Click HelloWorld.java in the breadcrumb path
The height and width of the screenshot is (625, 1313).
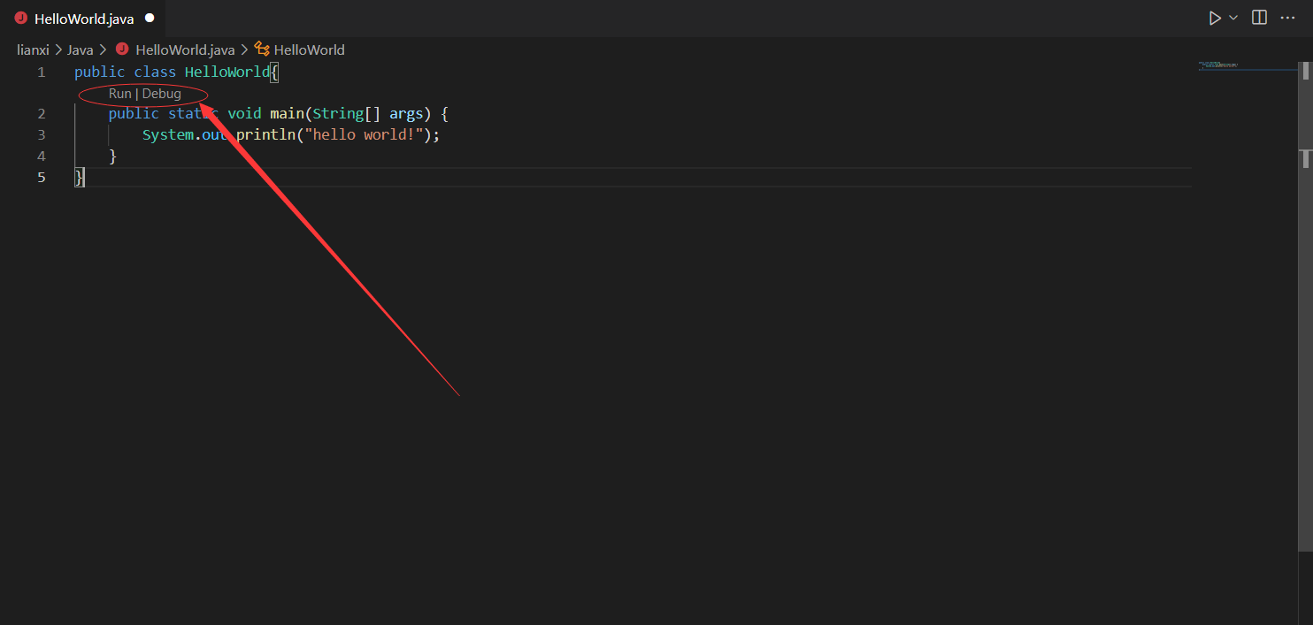click(x=185, y=50)
